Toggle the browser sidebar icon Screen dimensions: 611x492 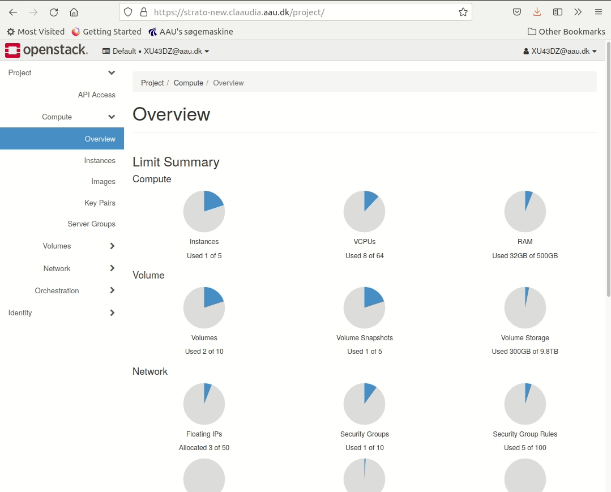click(x=557, y=12)
